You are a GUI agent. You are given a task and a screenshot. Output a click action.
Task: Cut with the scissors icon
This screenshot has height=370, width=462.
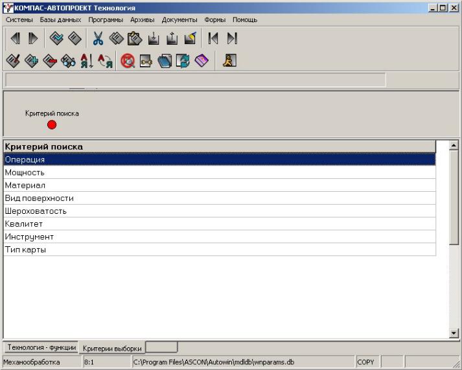coord(98,38)
